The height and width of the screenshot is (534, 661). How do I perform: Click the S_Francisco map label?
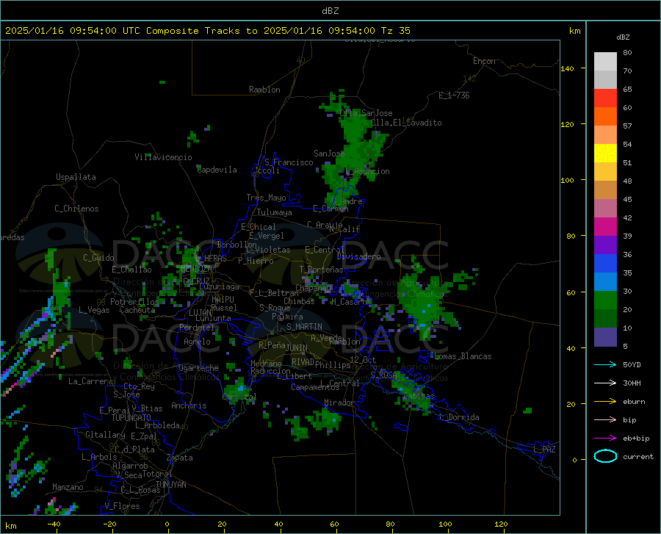pyautogui.click(x=289, y=162)
